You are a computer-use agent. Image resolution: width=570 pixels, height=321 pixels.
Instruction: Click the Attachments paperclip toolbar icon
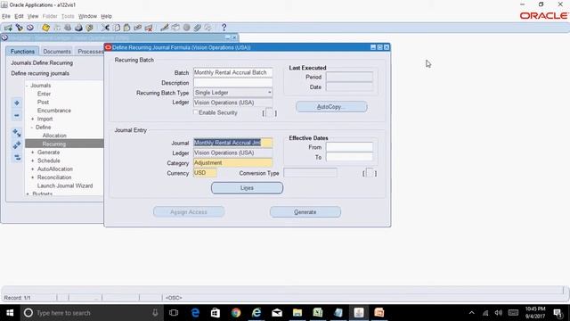pos(198,28)
